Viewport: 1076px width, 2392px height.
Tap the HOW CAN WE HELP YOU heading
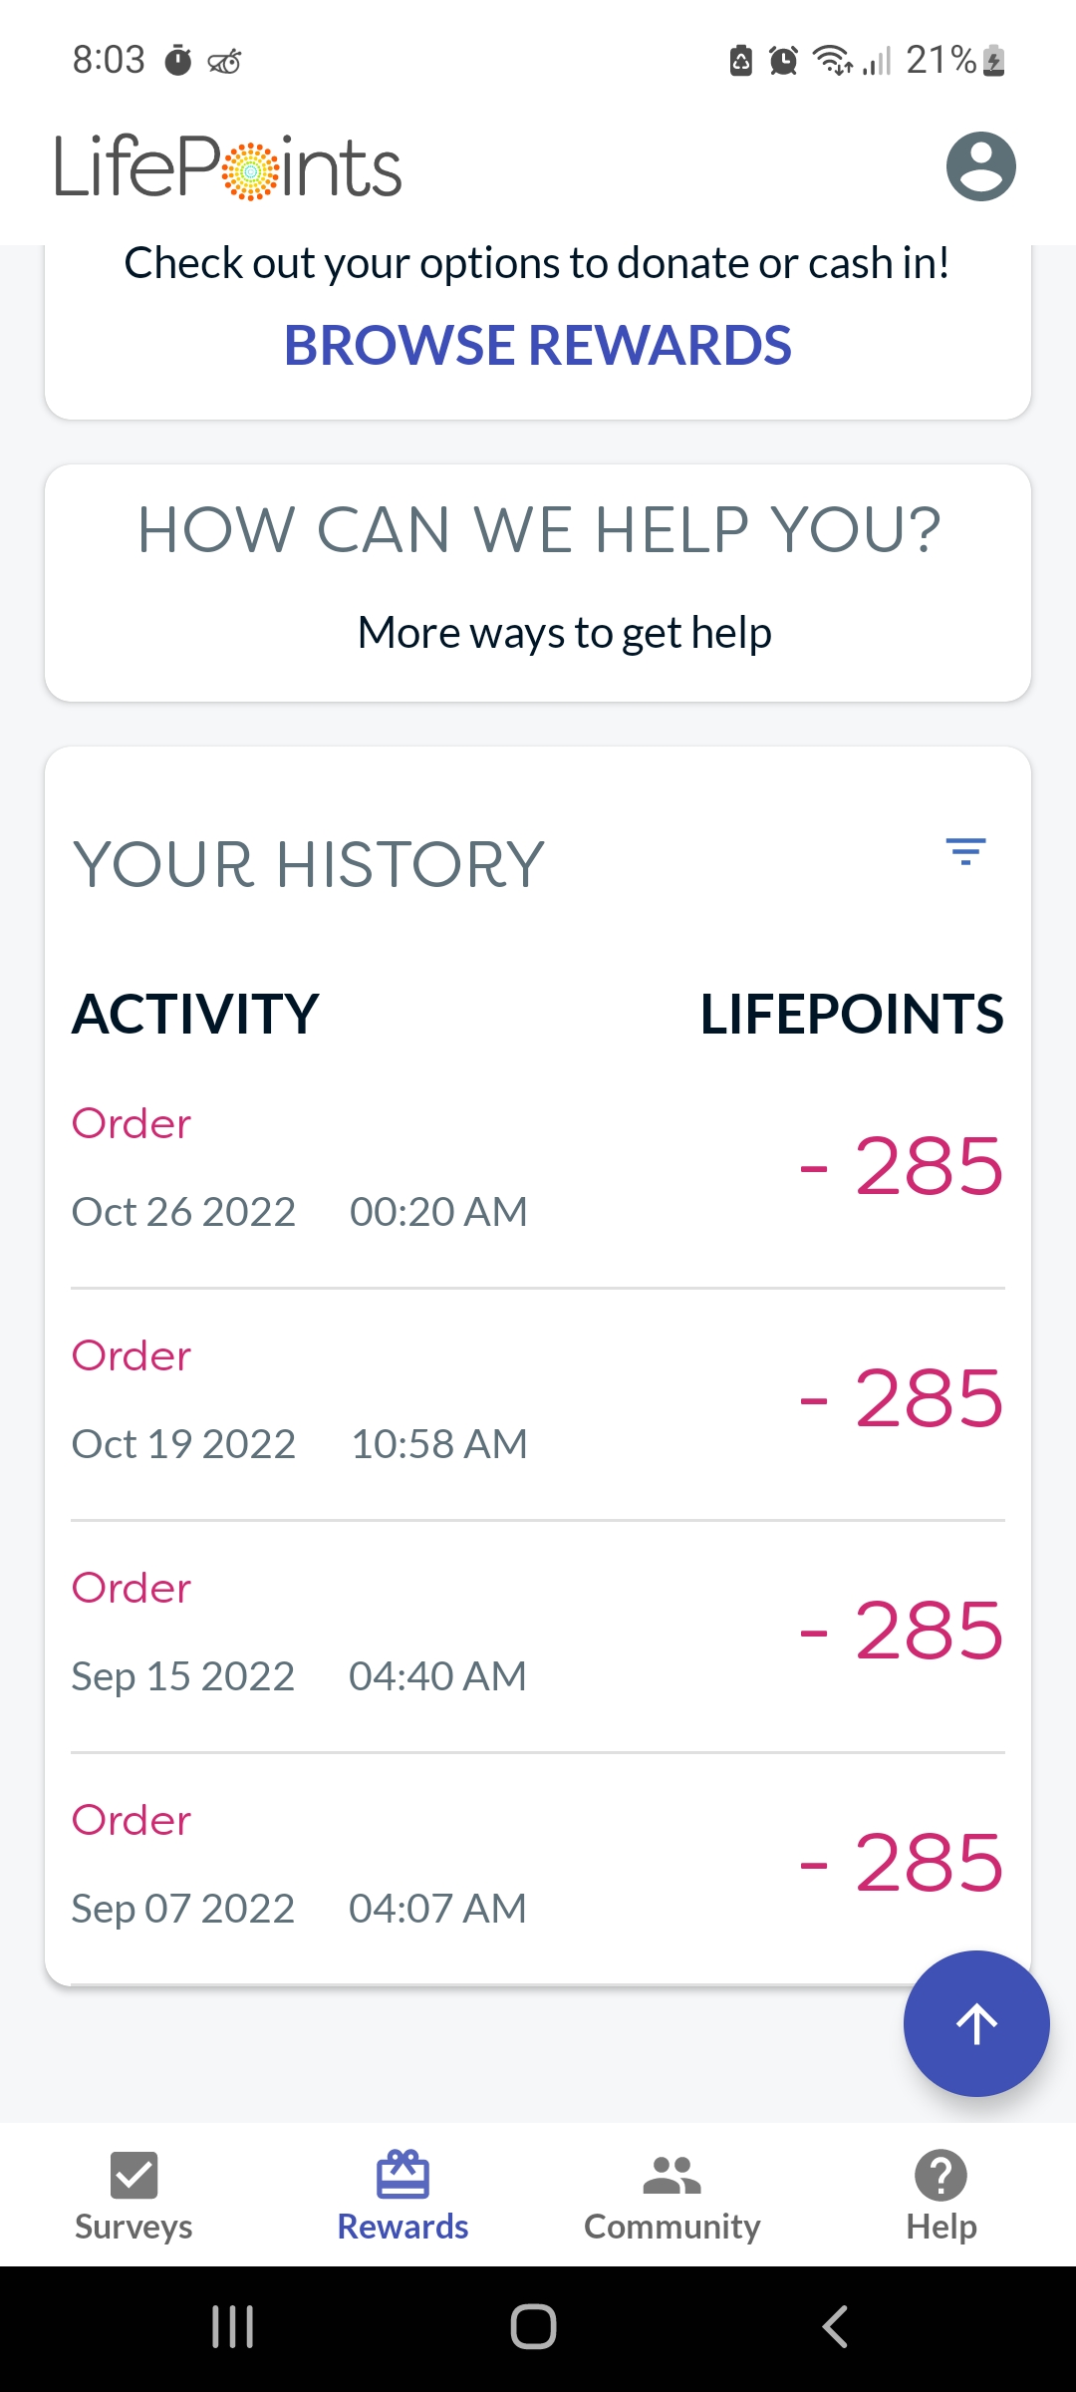tap(539, 529)
